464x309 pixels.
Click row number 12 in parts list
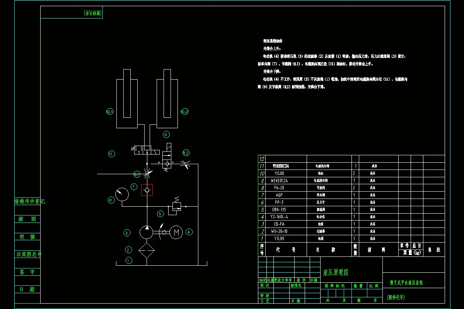[262, 159]
